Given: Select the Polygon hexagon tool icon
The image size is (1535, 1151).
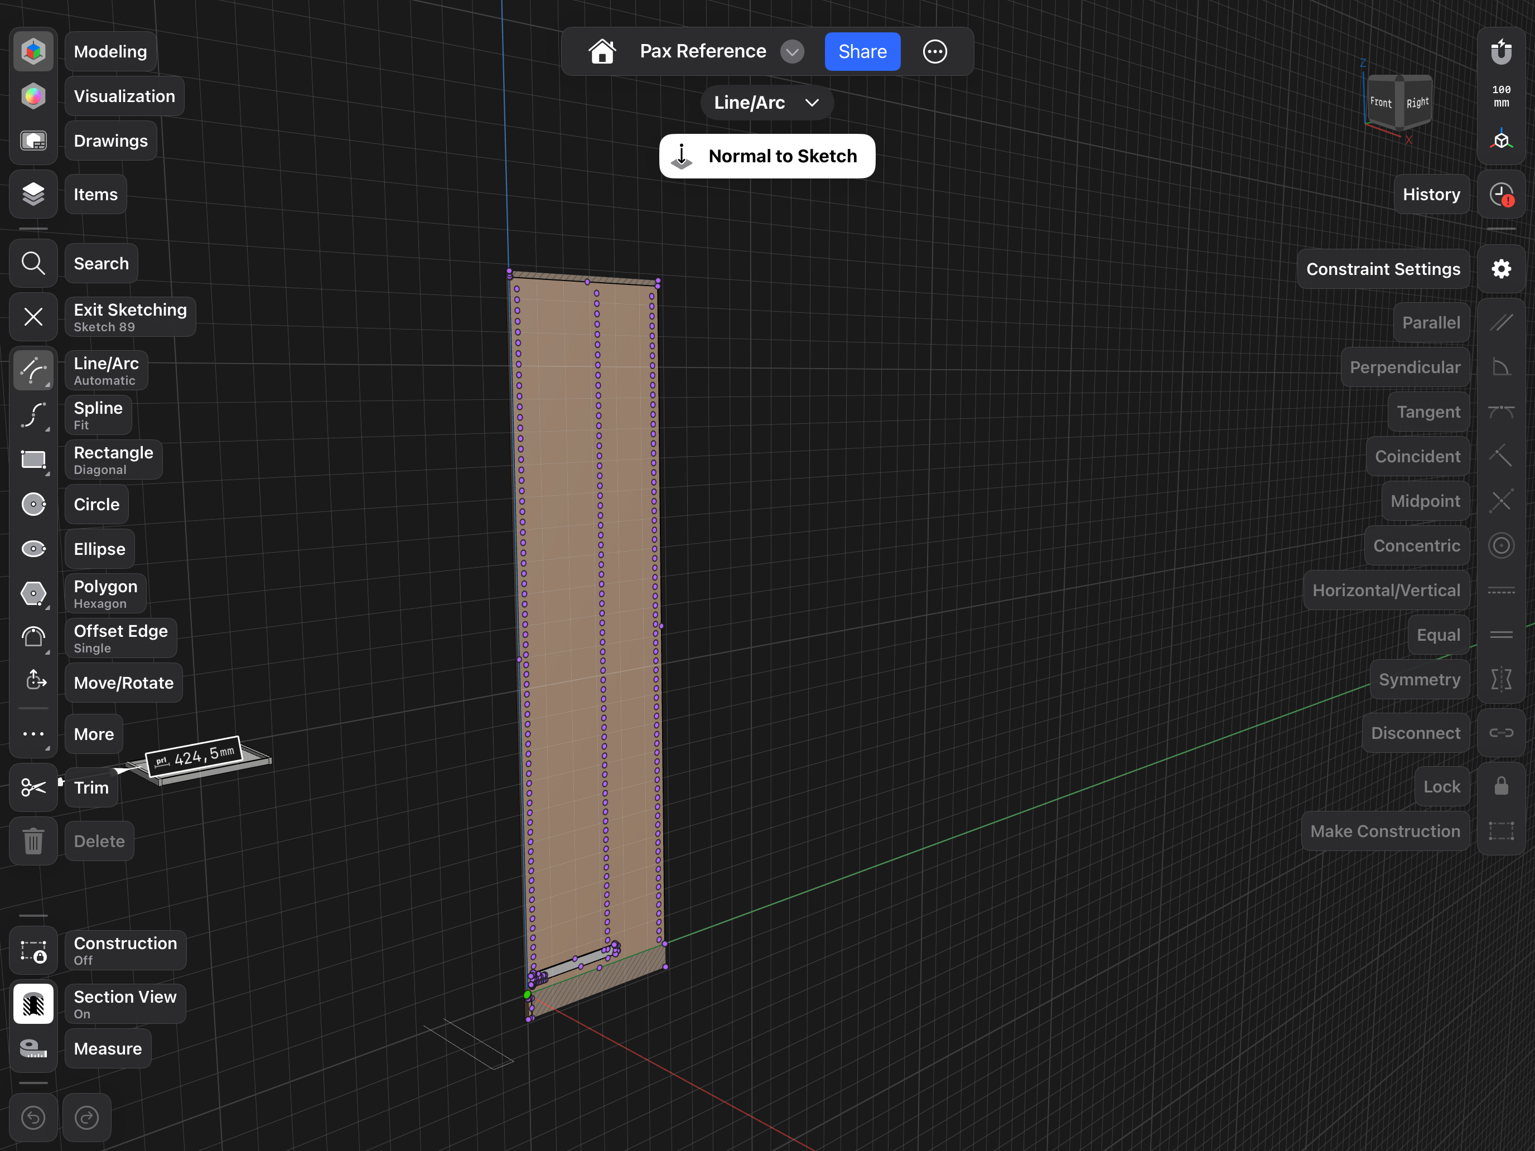Looking at the screenshot, I should pos(33,593).
